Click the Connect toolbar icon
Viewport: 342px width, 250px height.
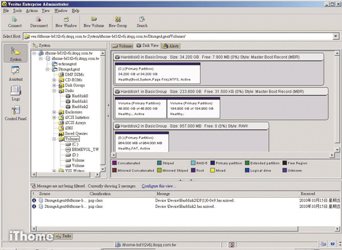pyautogui.click(x=15, y=22)
